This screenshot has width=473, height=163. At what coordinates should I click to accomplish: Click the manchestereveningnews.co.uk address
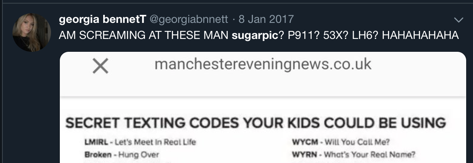point(263,64)
